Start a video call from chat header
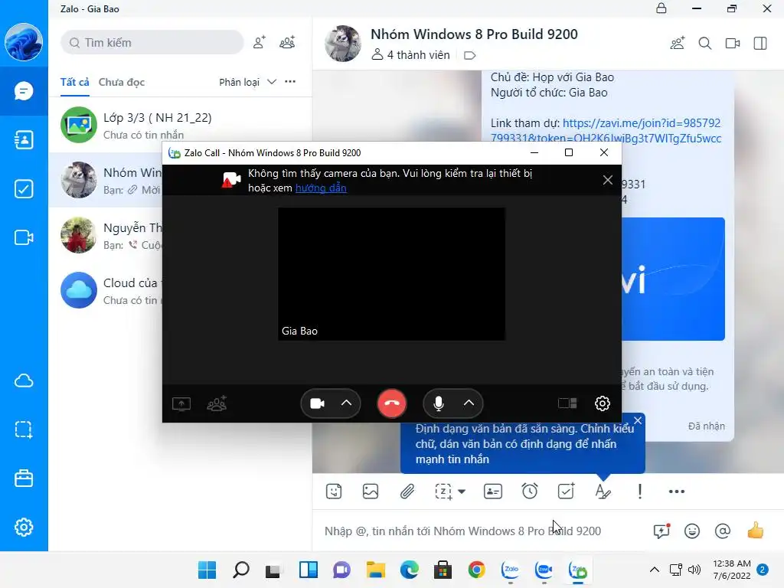Screen dimensions: 784x588 [x=733, y=44]
